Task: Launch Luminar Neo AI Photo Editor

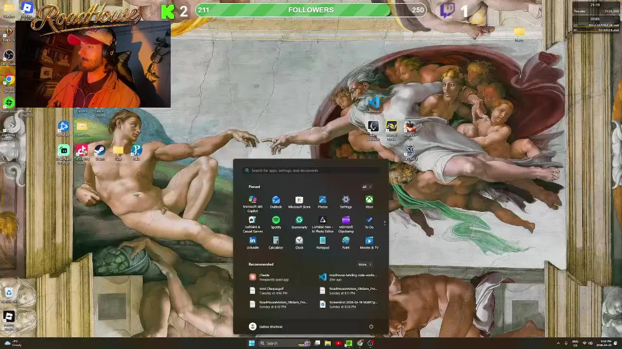Action: (x=322, y=224)
